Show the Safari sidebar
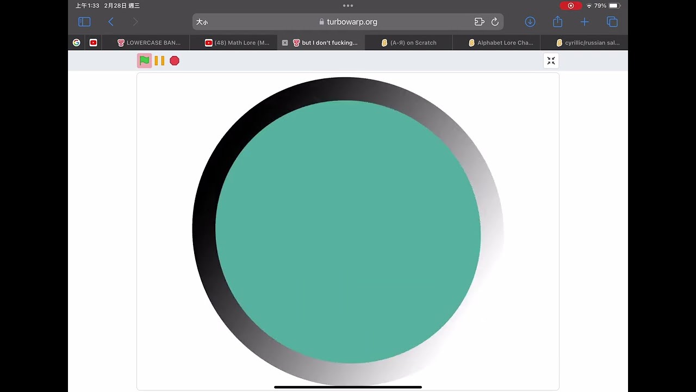 [84, 22]
